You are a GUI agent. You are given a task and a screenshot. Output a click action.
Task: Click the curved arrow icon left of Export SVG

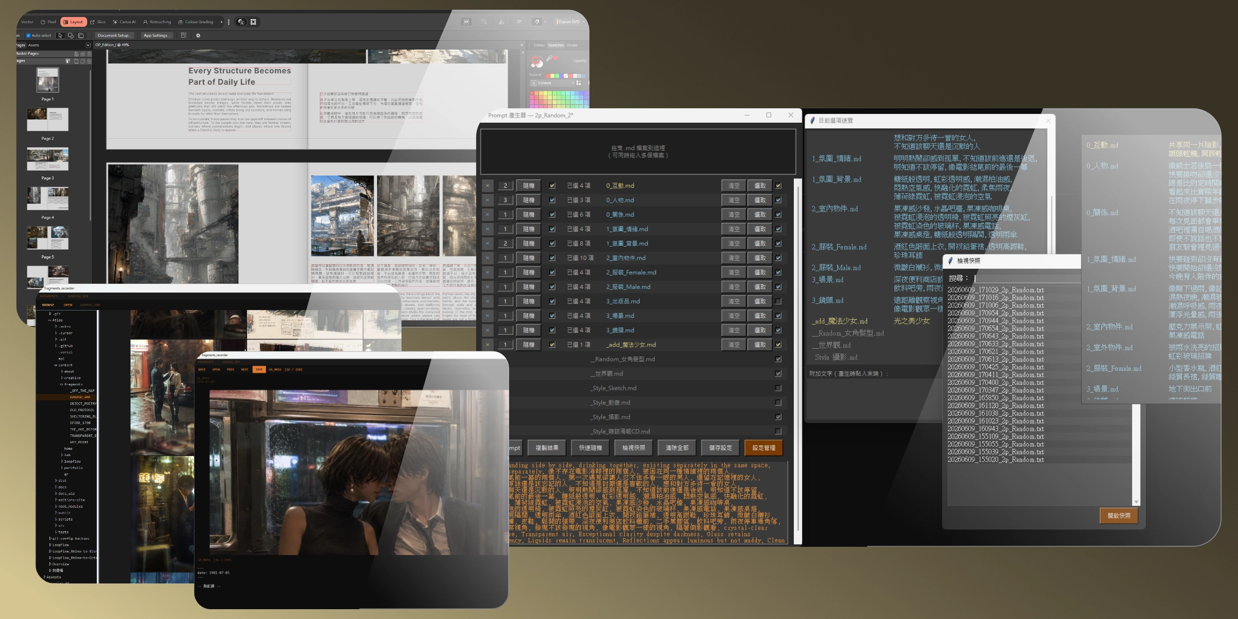click(x=537, y=22)
